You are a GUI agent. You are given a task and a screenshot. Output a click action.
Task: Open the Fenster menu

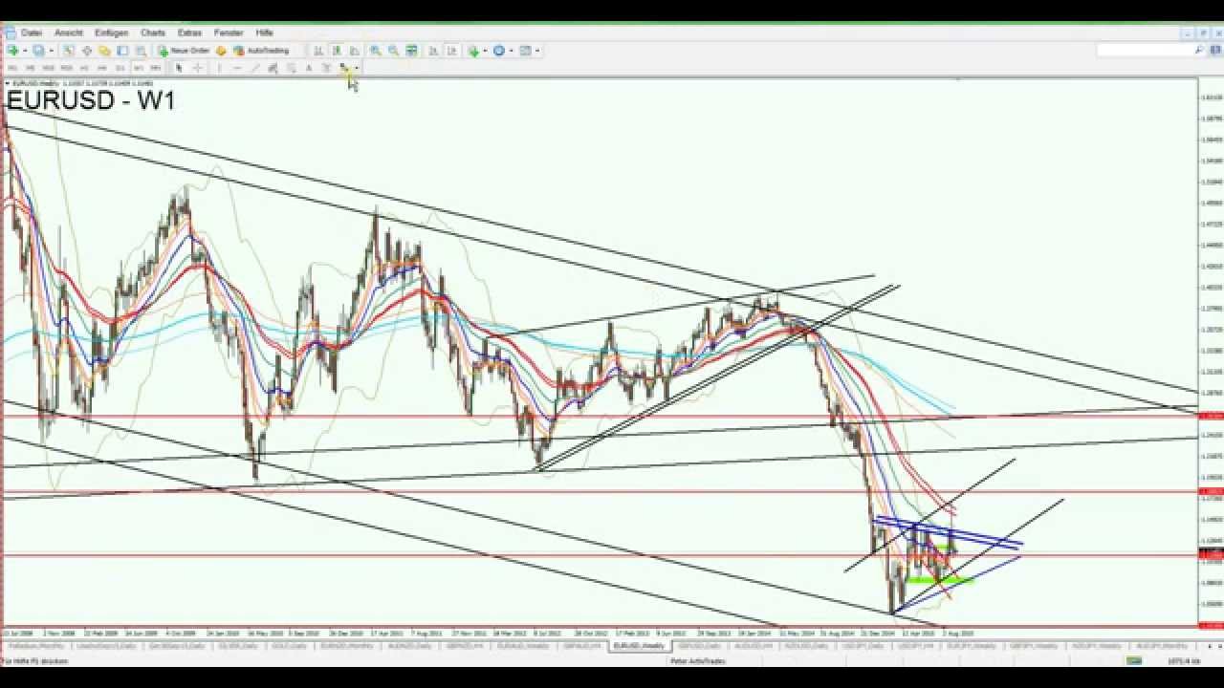coord(229,32)
